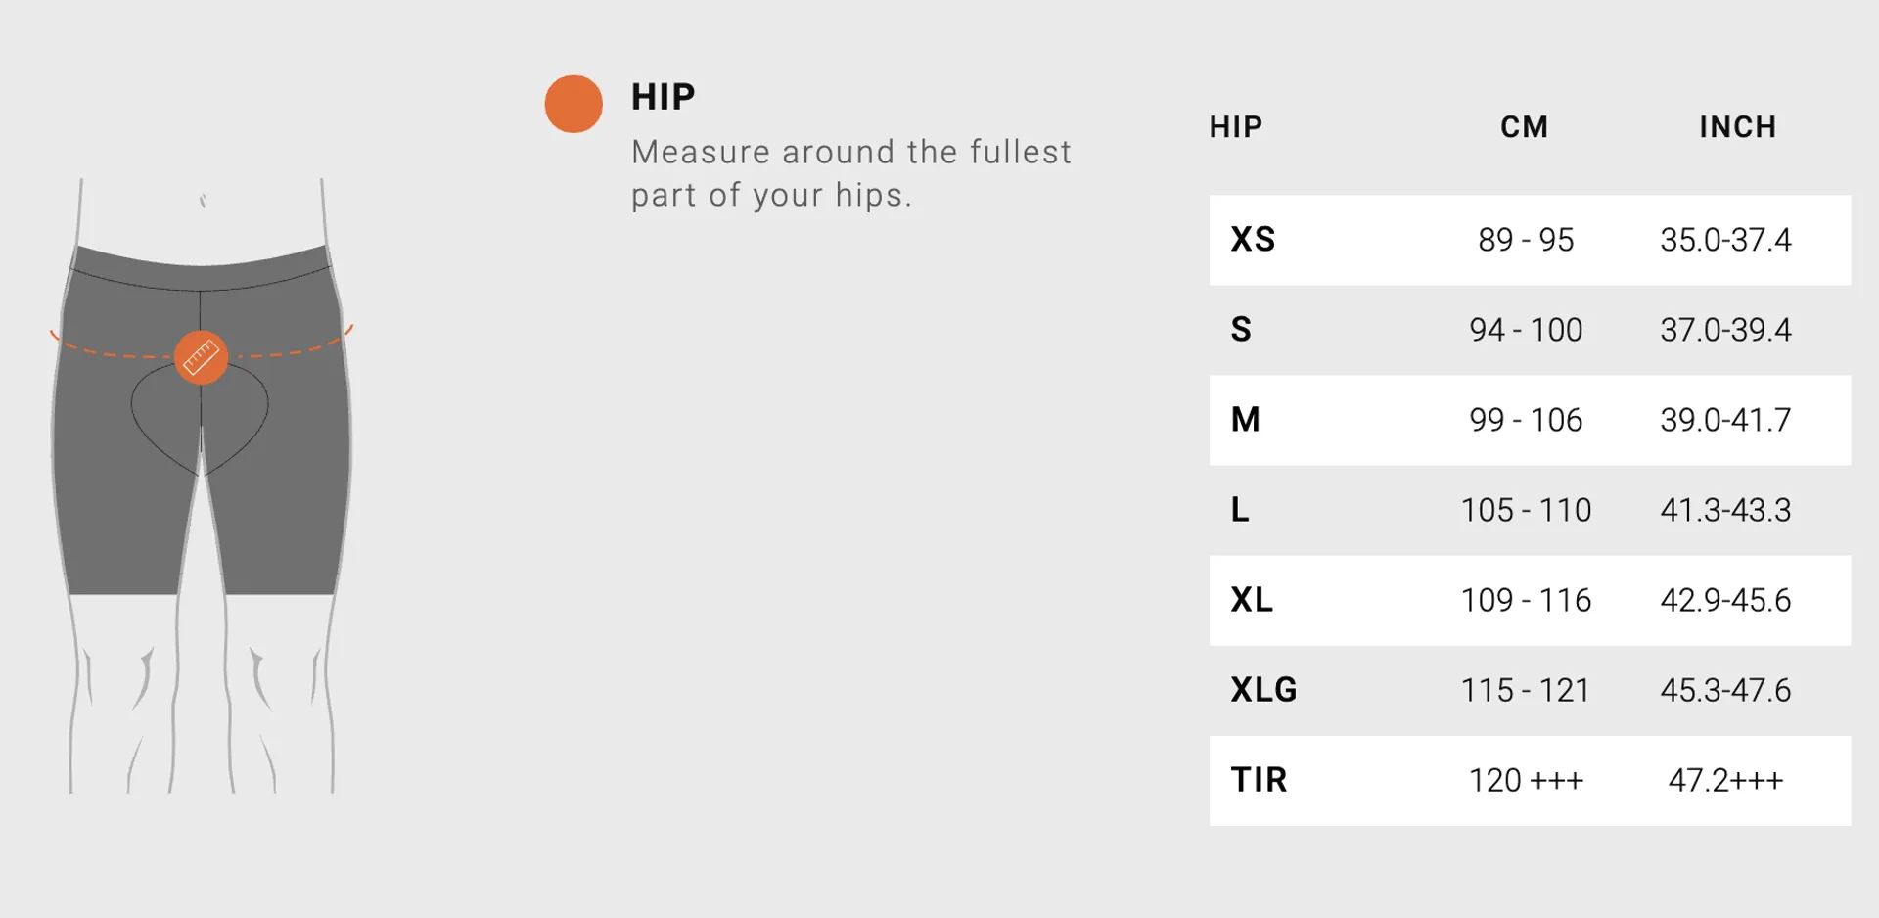Click the bold HIP heading above the description

tap(663, 97)
